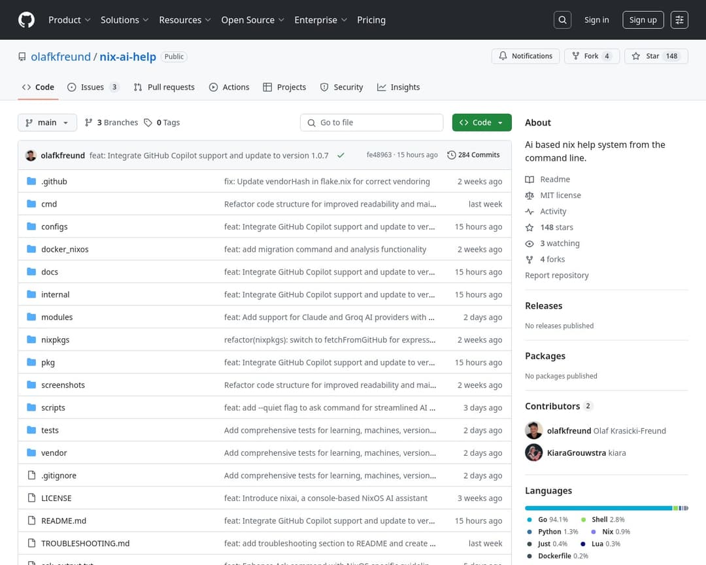This screenshot has width=706, height=565.
Task: Click the Go to file search field
Action: (371, 122)
